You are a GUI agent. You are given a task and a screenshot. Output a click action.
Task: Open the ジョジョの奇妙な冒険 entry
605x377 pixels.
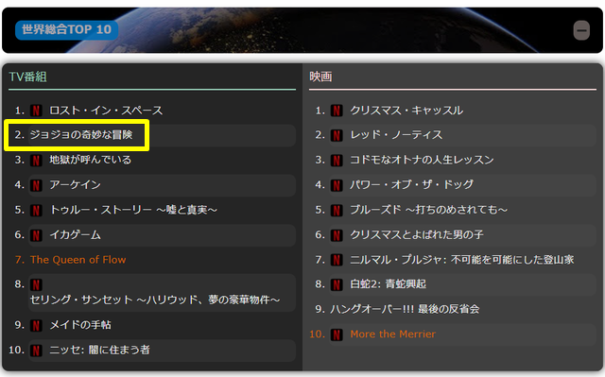81,135
